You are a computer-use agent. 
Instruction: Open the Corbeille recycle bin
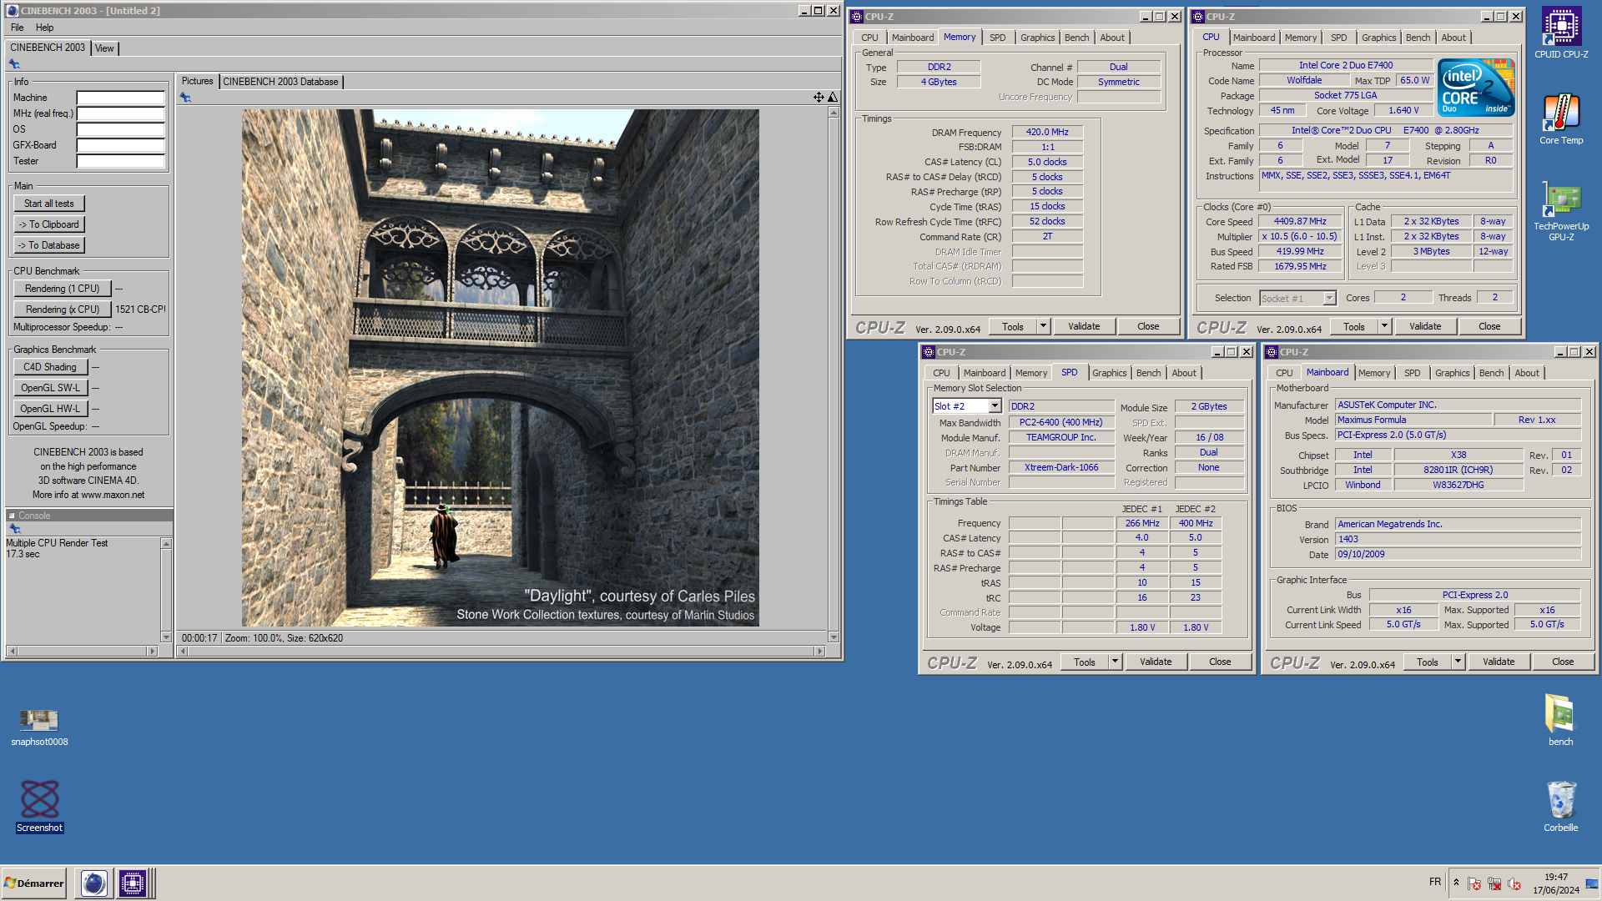(1560, 806)
